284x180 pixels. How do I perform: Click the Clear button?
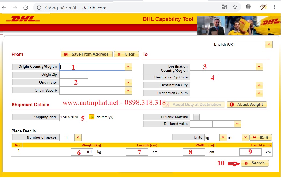[126, 54]
